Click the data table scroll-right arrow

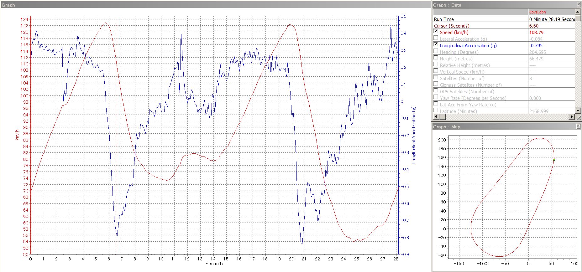pos(572,117)
